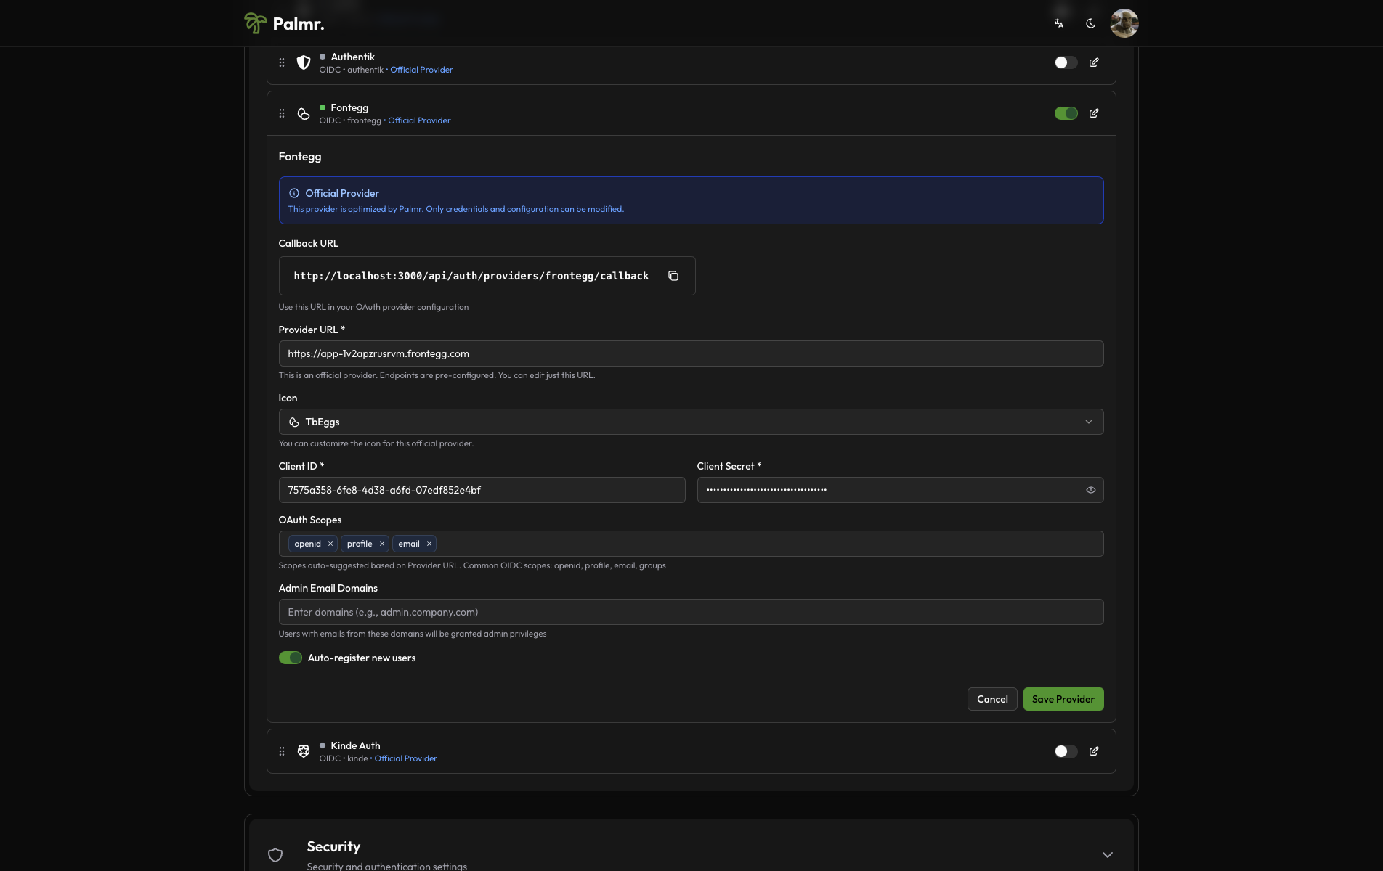The width and height of the screenshot is (1383, 871).
Task: Click Save Provider button
Action: (1063, 699)
